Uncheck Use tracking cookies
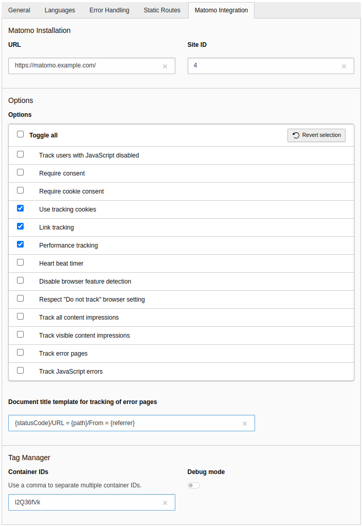Image resolution: width=362 pixels, height=526 pixels. point(21,208)
